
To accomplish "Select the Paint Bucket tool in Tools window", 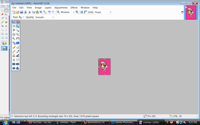I will pos(14,43).
